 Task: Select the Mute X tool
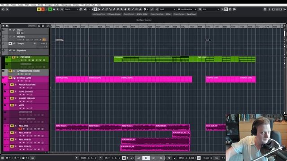118,9
